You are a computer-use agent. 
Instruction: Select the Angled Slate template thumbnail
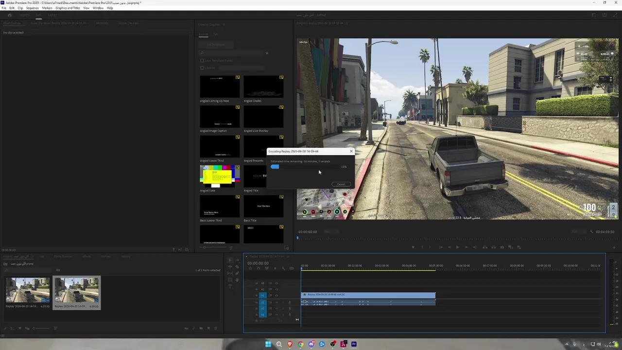point(220,176)
